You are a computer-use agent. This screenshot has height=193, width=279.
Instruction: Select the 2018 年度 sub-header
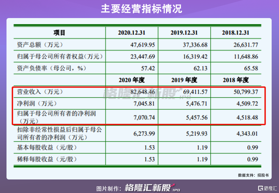coord(235,80)
